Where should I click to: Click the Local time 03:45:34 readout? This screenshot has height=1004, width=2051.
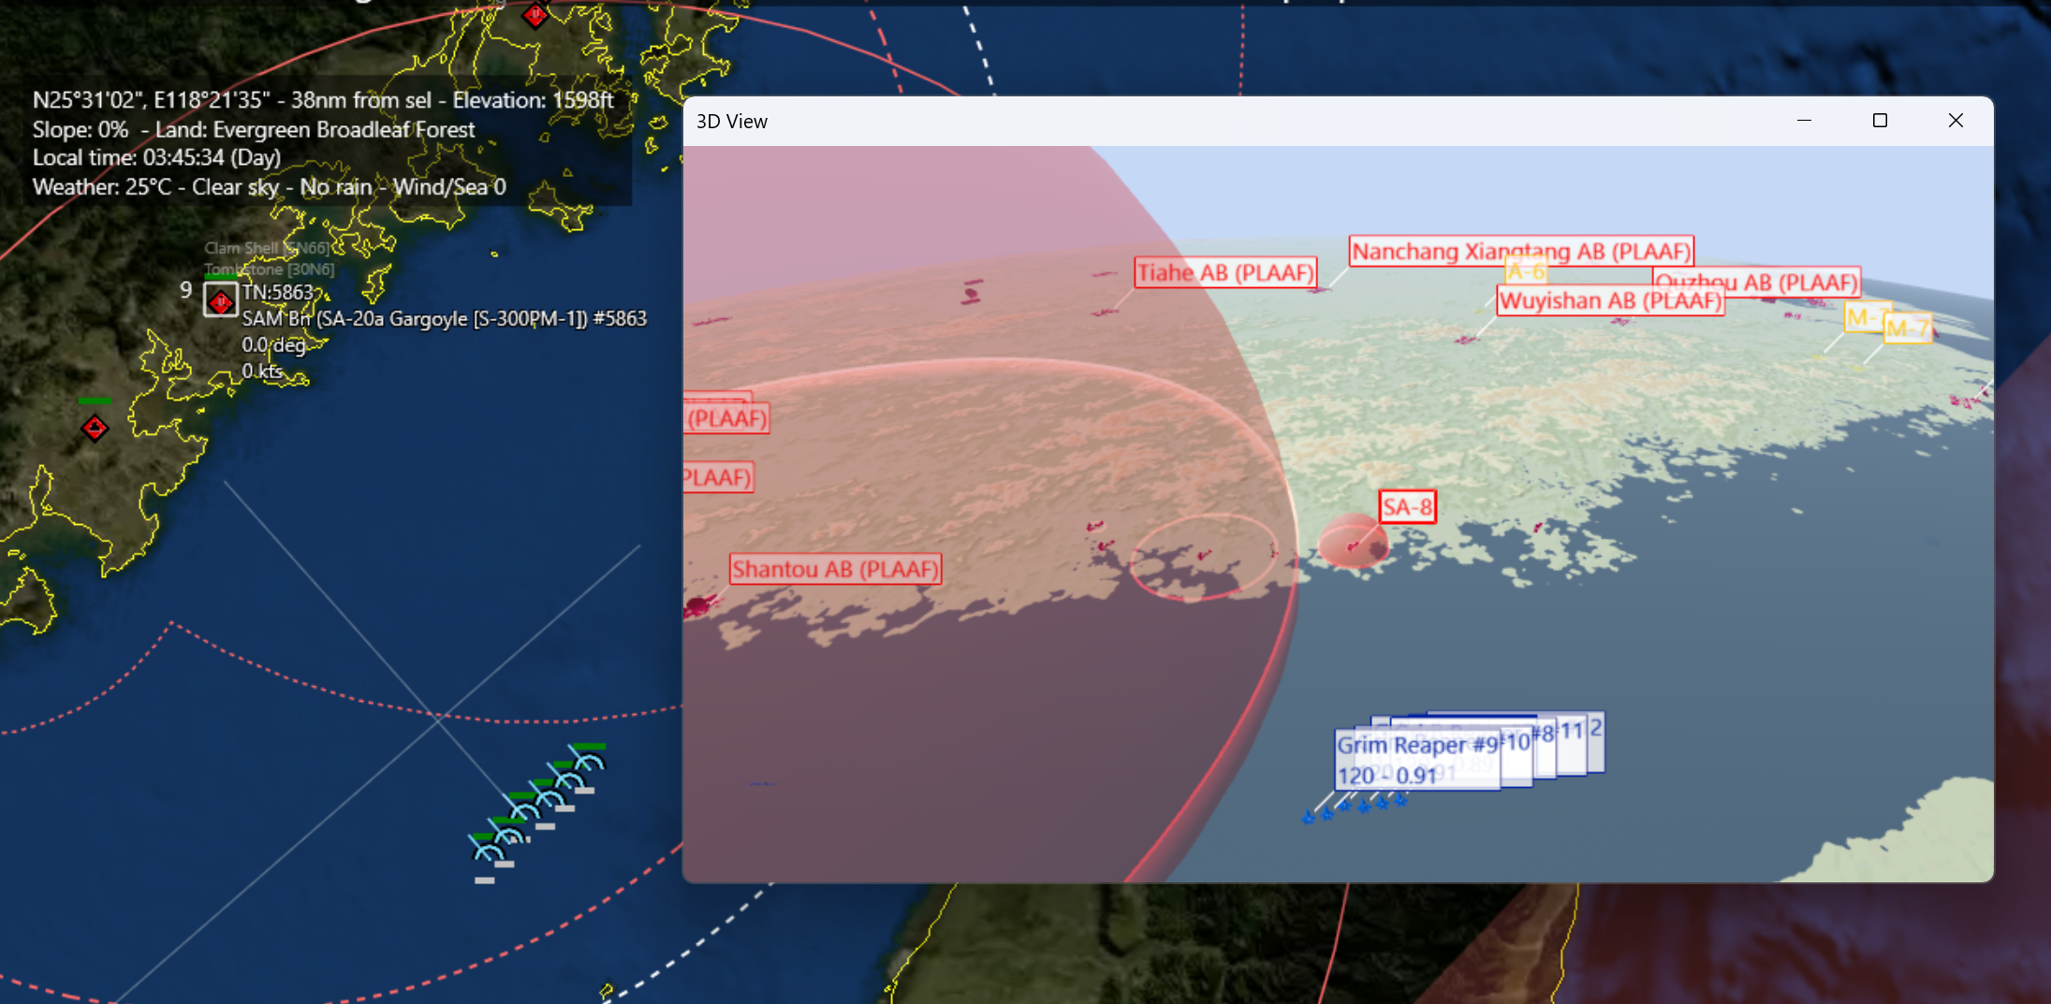(156, 157)
